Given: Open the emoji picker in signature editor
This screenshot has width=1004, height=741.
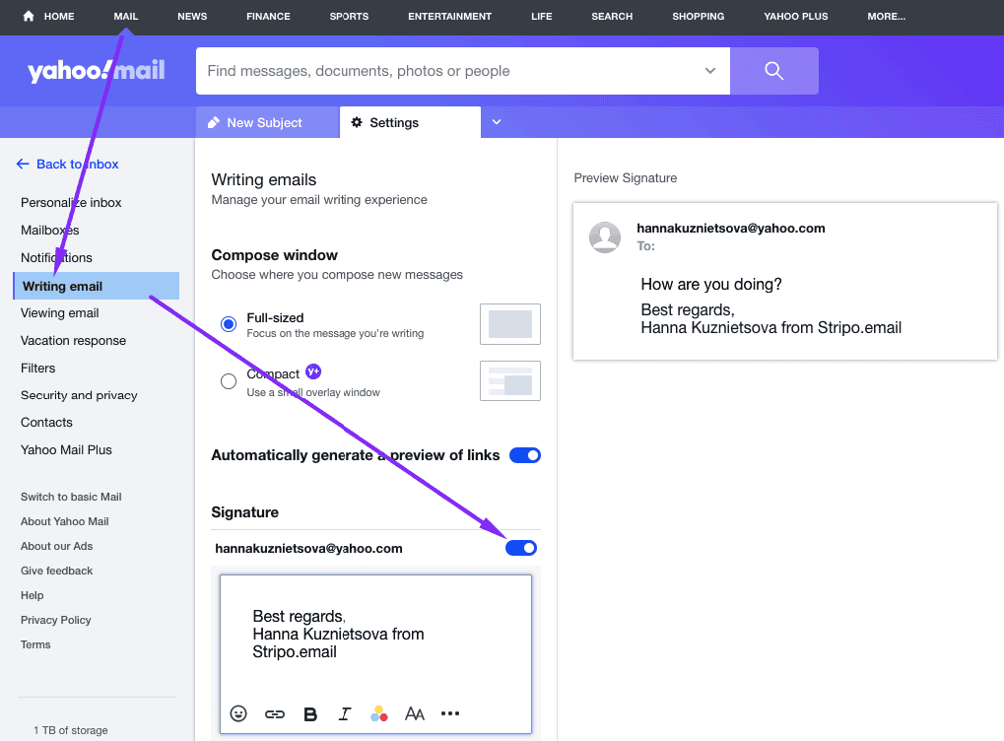Looking at the screenshot, I should pyautogui.click(x=237, y=713).
